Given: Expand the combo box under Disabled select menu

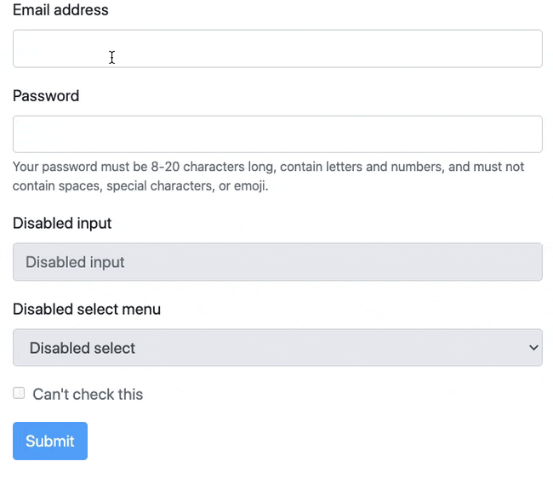Looking at the screenshot, I should (x=277, y=348).
